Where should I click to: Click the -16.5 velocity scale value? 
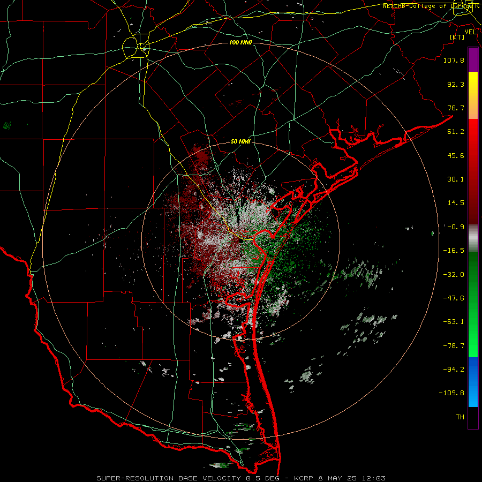pyautogui.click(x=454, y=251)
